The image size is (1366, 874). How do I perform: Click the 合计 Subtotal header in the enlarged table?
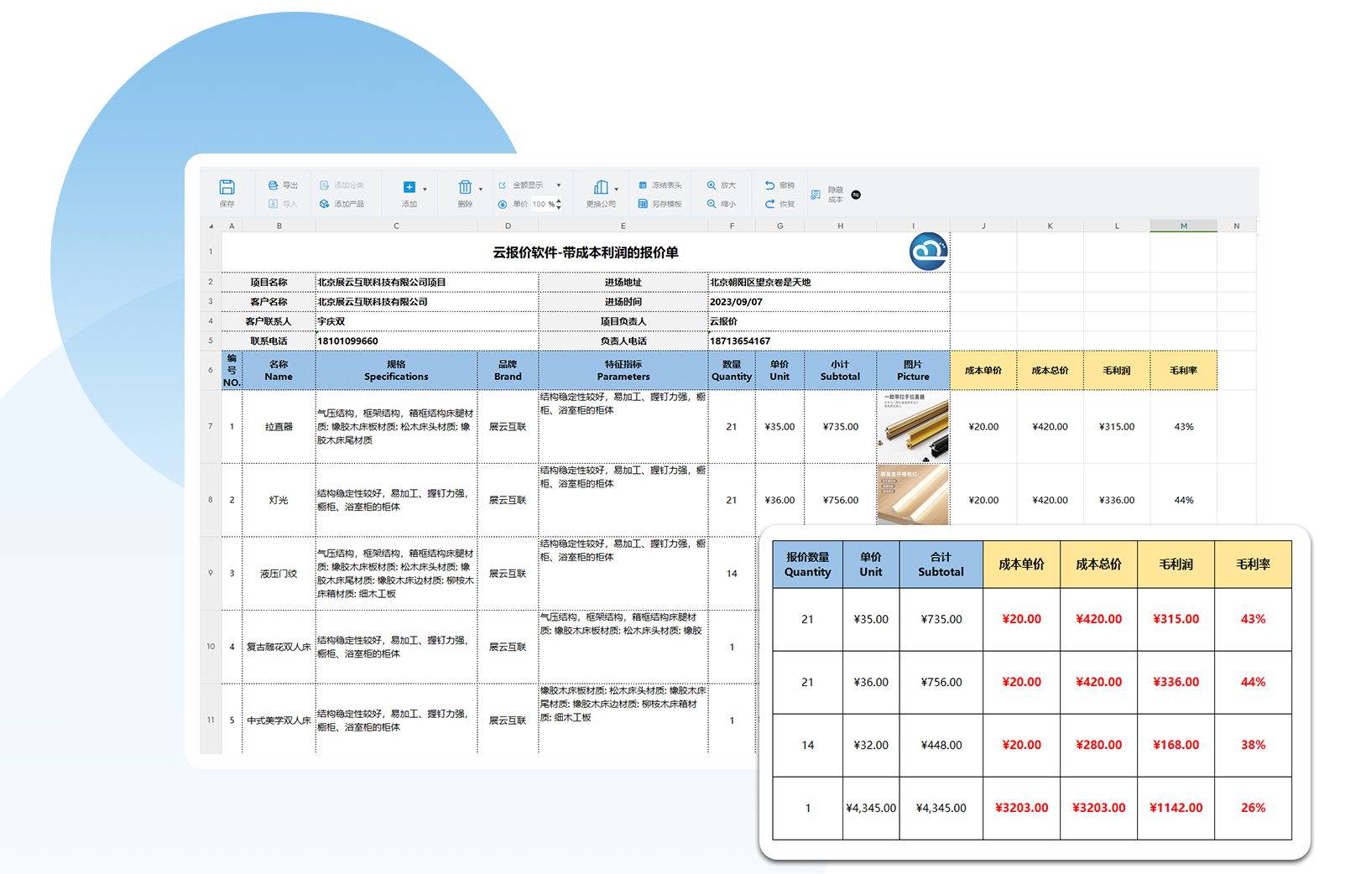click(941, 564)
